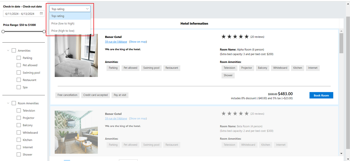Collapse the Amenities filter group
The image size is (350, 161).
pos(8,51)
